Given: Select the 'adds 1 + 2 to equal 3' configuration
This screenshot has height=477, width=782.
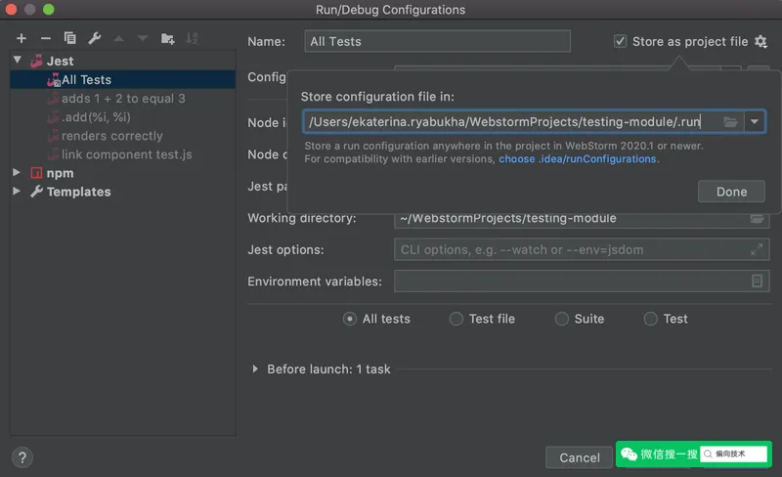Looking at the screenshot, I should (123, 99).
